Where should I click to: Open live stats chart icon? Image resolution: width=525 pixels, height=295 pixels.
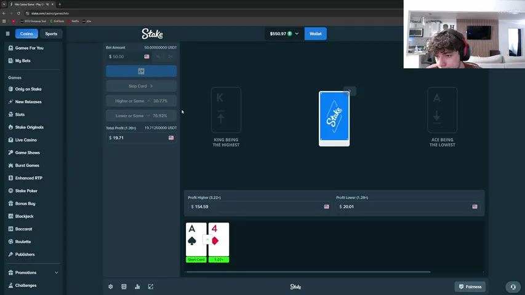pos(137,286)
